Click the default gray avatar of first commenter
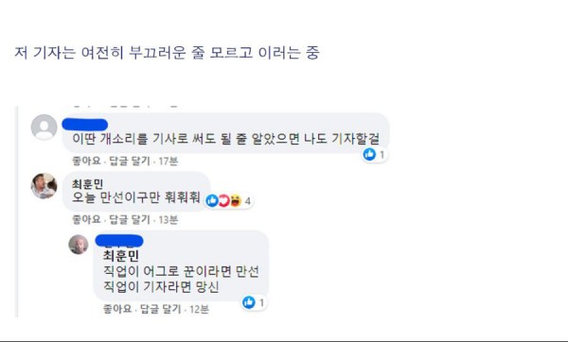This screenshot has height=342, width=568. point(44,127)
